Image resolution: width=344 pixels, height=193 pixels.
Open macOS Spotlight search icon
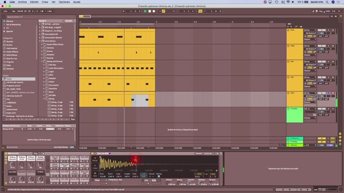point(327,2)
